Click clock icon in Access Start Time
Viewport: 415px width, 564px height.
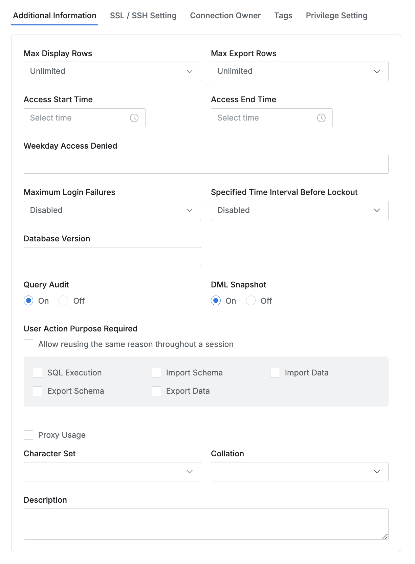pos(134,118)
